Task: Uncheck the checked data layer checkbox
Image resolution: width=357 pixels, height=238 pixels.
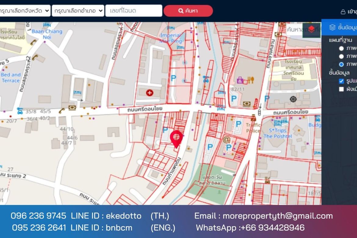Action: [x=341, y=81]
